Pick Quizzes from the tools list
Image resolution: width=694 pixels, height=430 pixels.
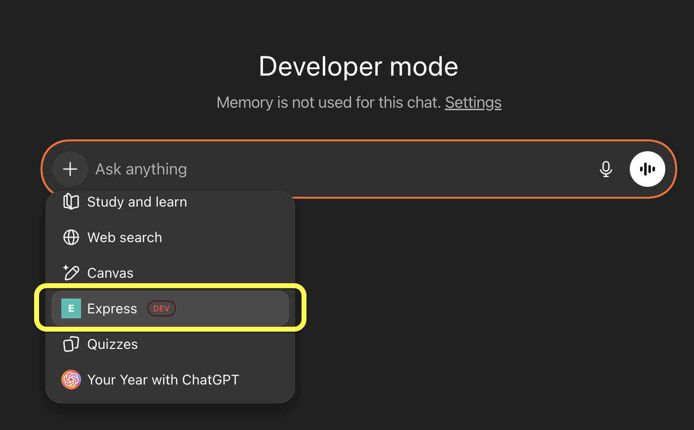tap(113, 344)
